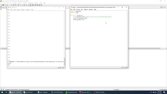This screenshot has height=94, width=167.
Task: Toggle packet list colorization
Action: point(33,5)
